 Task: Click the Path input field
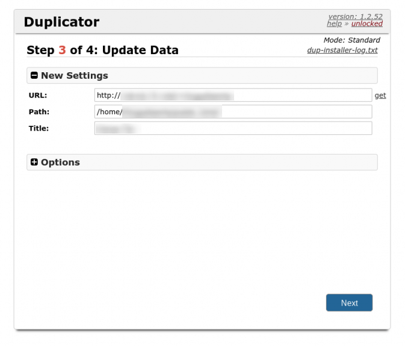(x=233, y=111)
